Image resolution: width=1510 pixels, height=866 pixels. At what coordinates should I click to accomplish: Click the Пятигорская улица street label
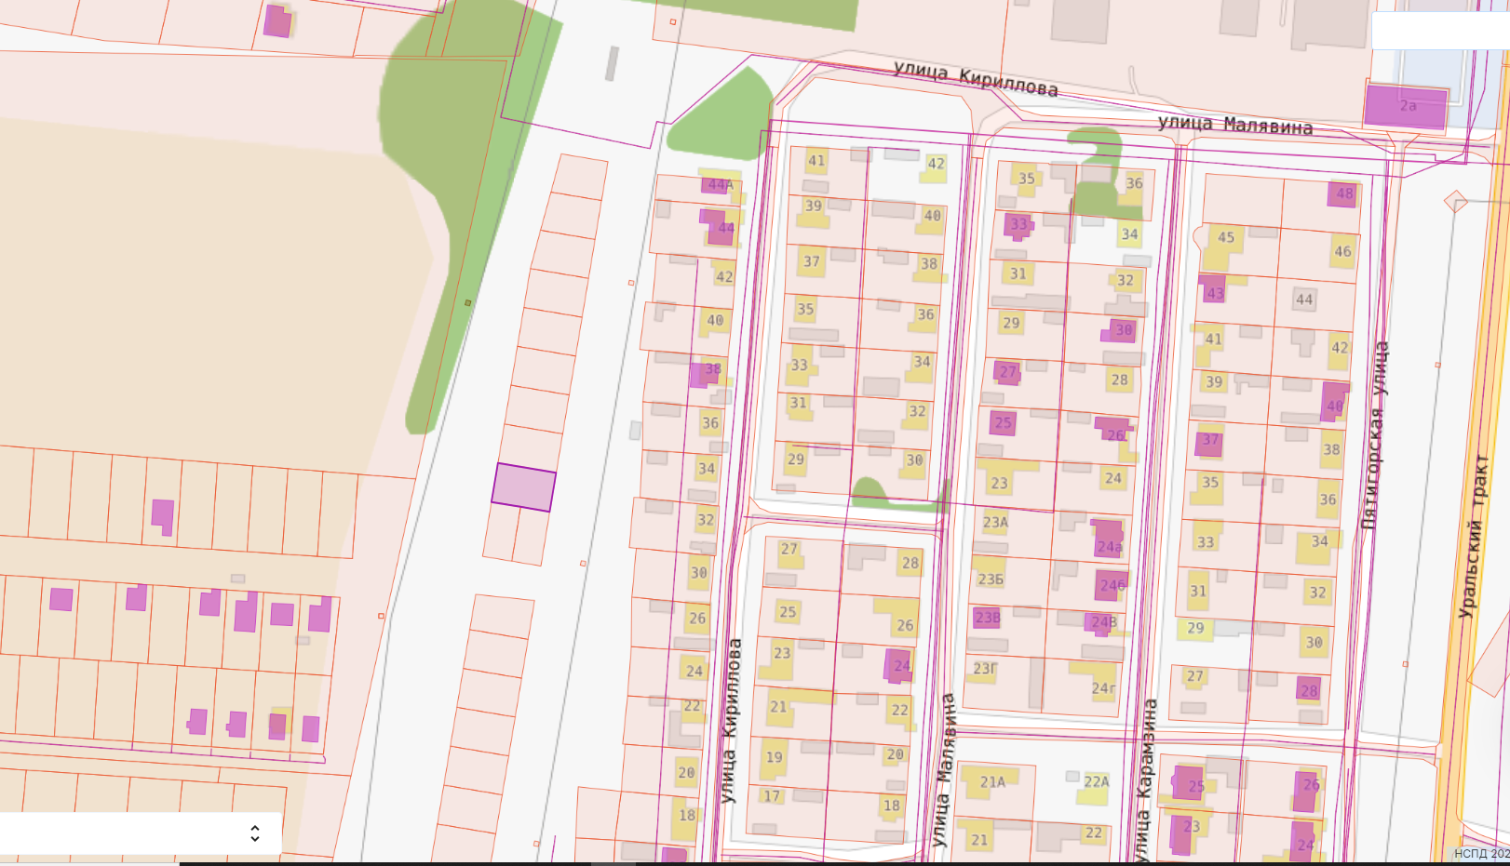coord(1374,435)
